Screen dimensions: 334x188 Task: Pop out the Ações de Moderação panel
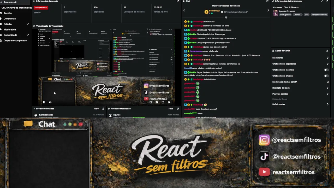(178, 109)
